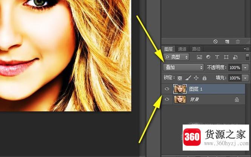Switch to the 通道 tab
This screenshot has width=251, height=157.
182,49
